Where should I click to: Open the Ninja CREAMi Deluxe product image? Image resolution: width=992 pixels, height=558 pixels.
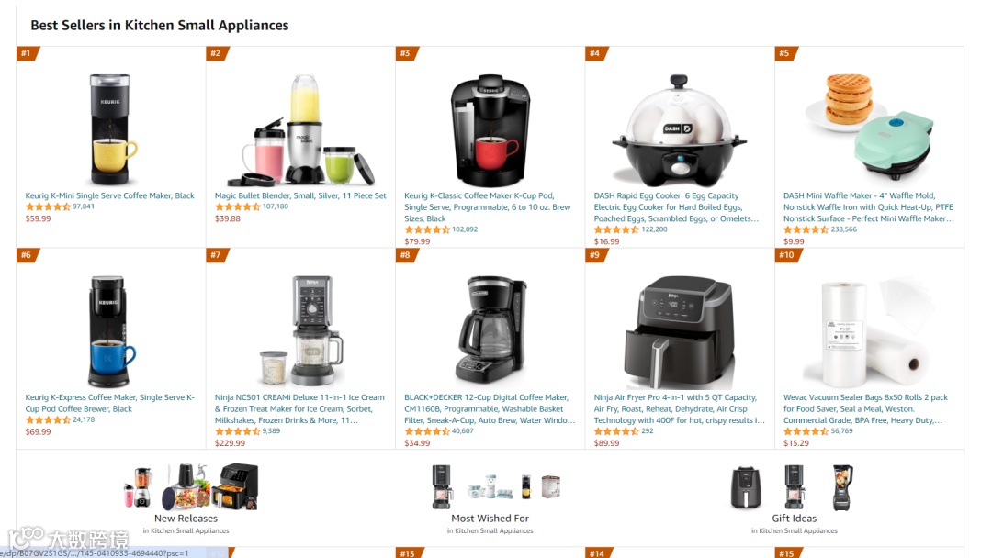click(302, 330)
